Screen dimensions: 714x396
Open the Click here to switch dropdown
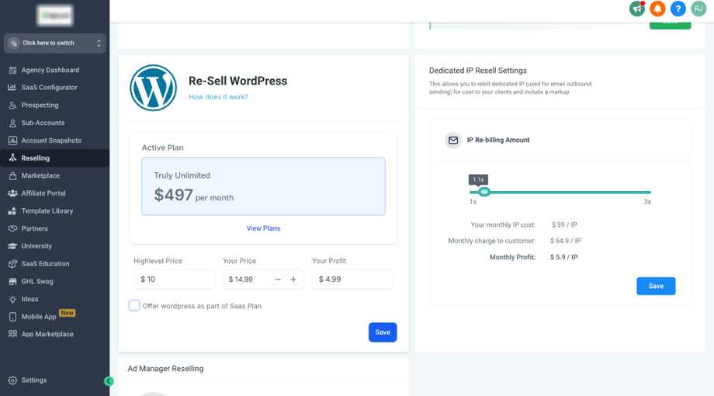pos(55,43)
